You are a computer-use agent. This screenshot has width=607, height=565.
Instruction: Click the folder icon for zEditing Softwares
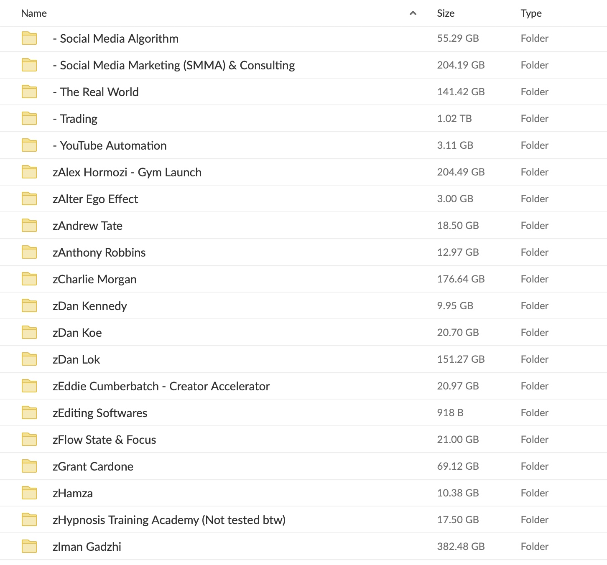[29, 412]
